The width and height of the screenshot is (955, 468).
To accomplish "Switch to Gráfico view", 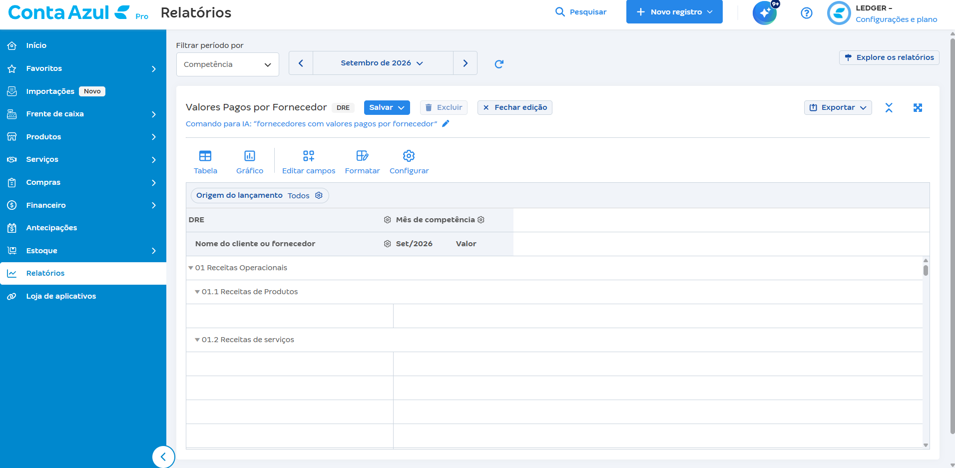I will click(x=250, y=162).
